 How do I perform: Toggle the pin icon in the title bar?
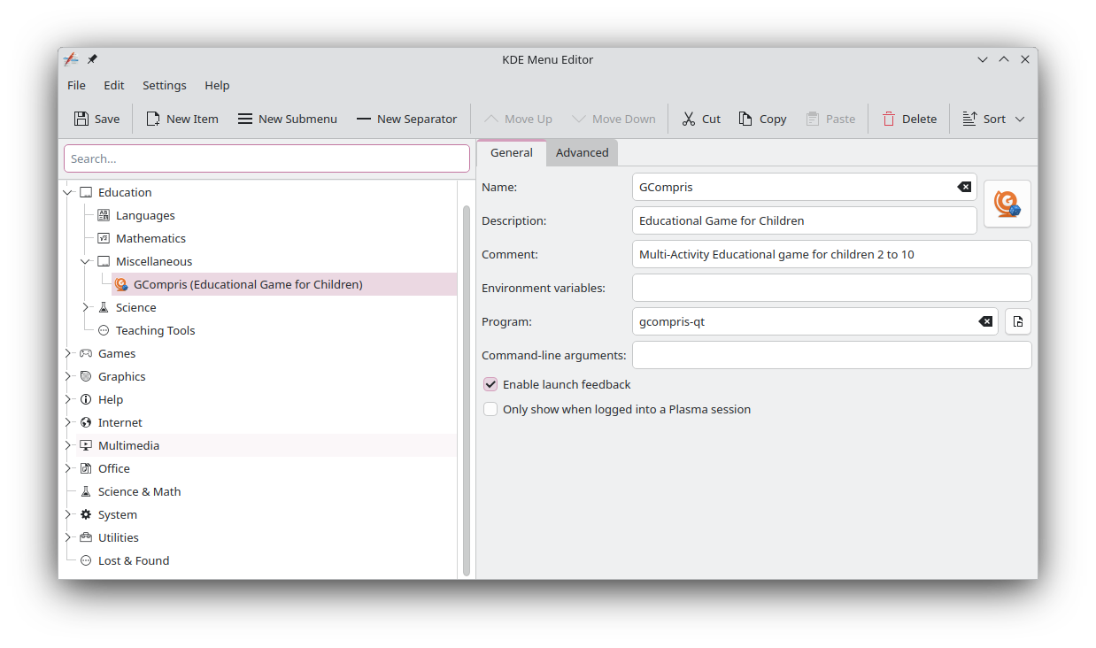tap(91, 59)
